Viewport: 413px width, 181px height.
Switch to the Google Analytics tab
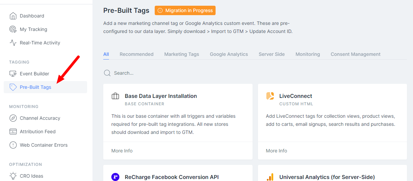tap(229, 54)
